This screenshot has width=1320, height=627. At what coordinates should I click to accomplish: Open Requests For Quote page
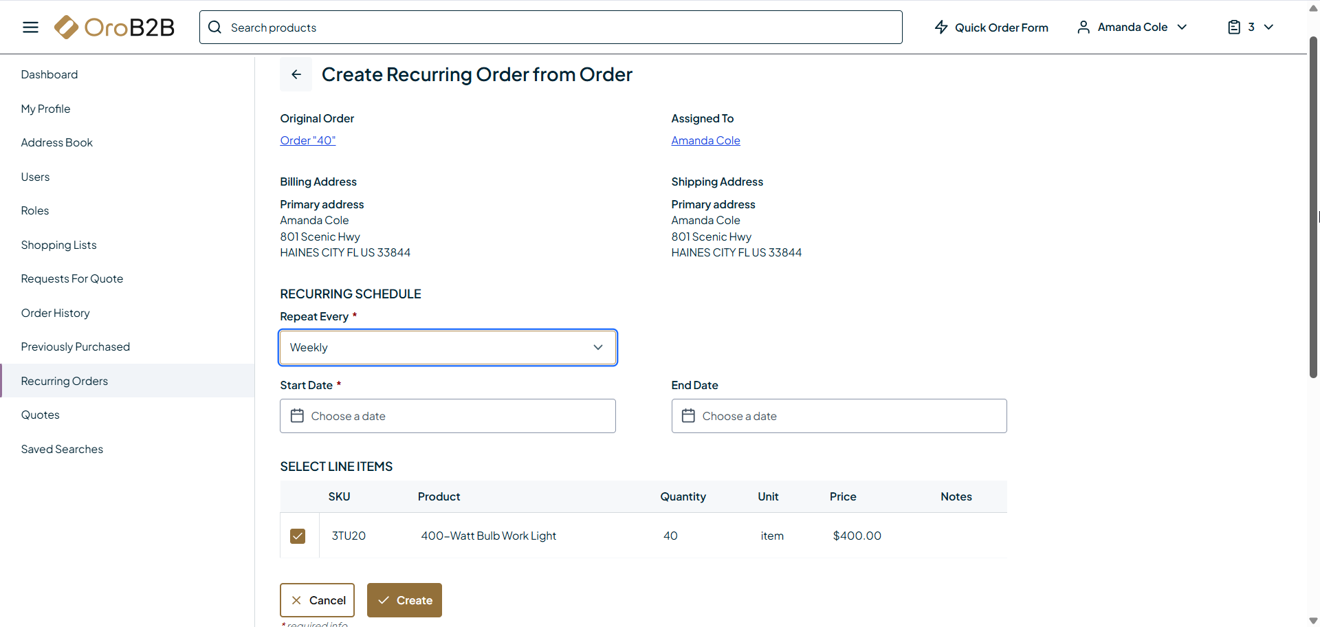click(72, 278)
